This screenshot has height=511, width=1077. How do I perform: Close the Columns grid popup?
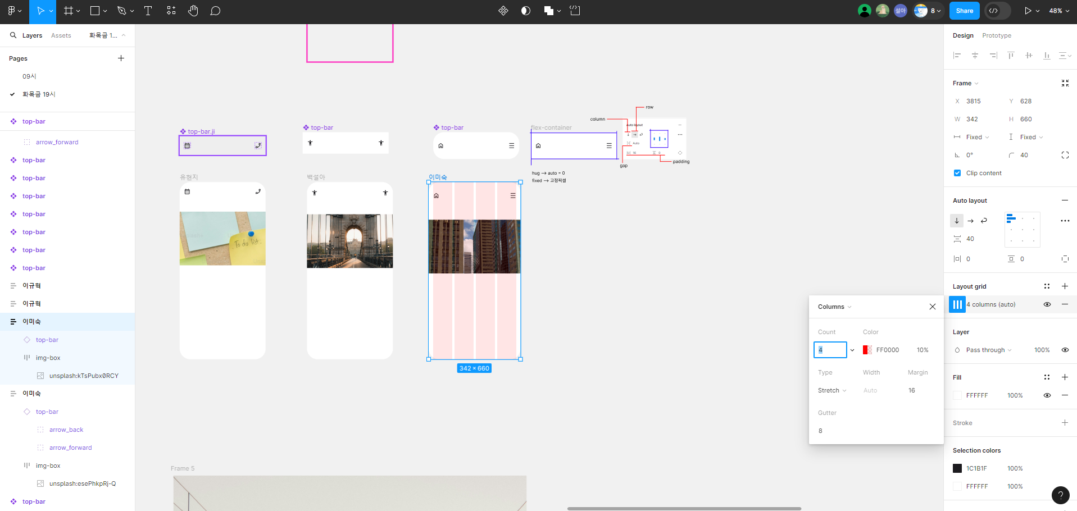point(933,307)
